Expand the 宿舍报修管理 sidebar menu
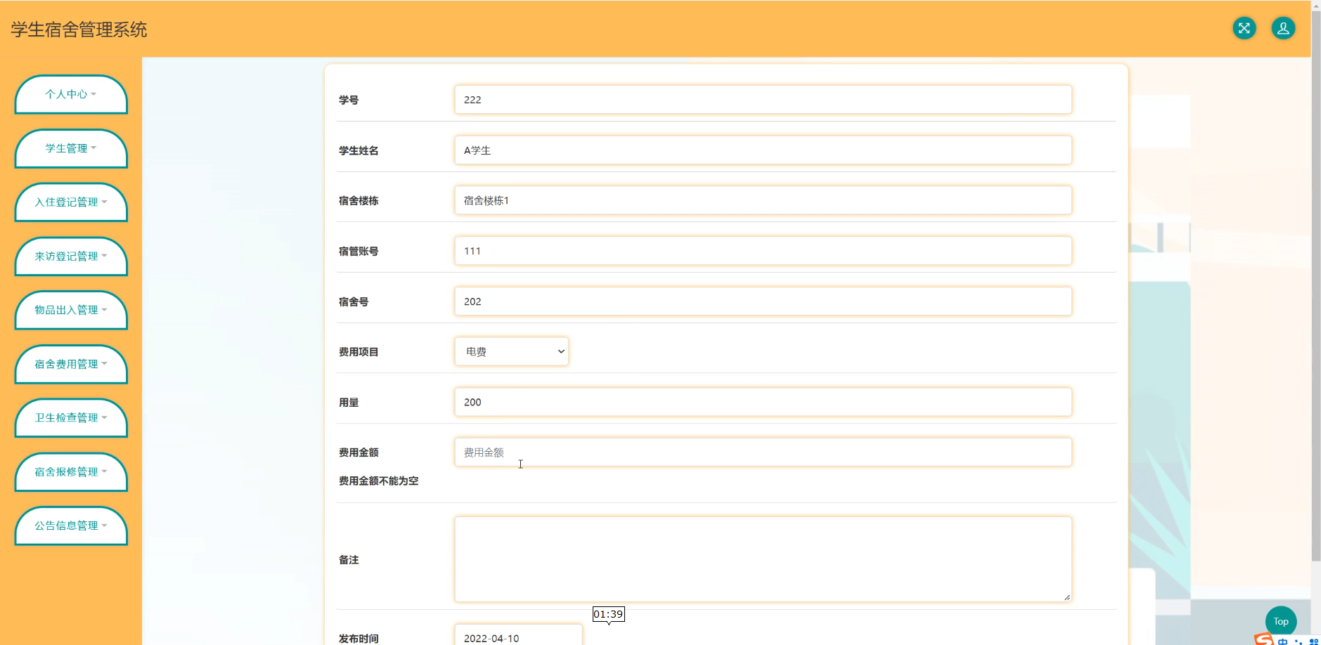 [71, 472]
